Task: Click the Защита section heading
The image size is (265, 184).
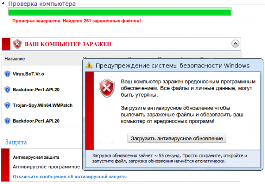Action: click(x=16, y=142)
